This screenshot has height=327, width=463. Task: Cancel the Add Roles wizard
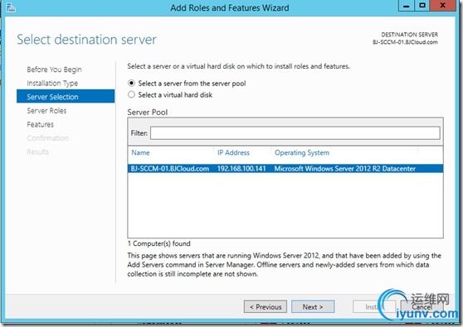422,307
